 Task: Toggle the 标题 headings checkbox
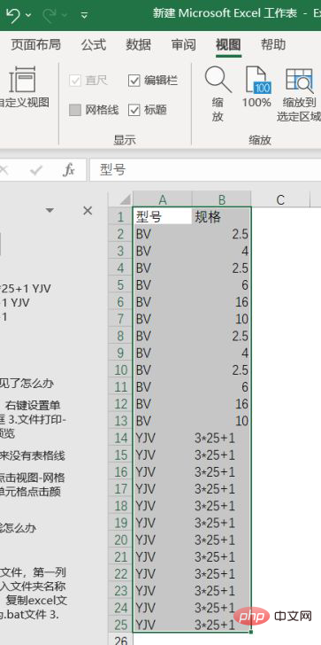coord(134,110)
